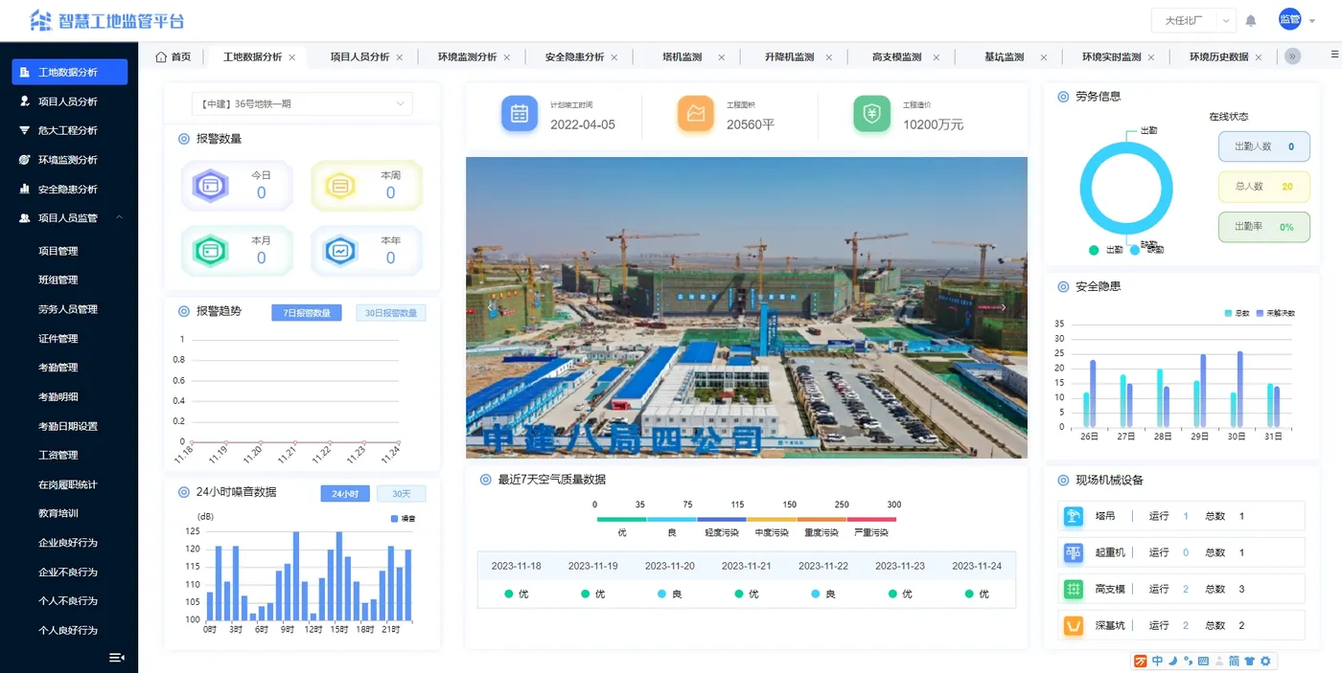Switch noise data to 30天 view

coord(401,494)
